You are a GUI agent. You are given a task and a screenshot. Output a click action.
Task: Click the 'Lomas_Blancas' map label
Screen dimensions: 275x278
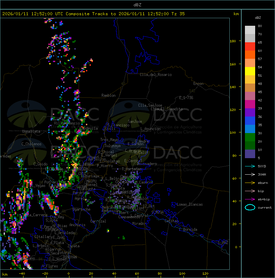coord(190,204)
